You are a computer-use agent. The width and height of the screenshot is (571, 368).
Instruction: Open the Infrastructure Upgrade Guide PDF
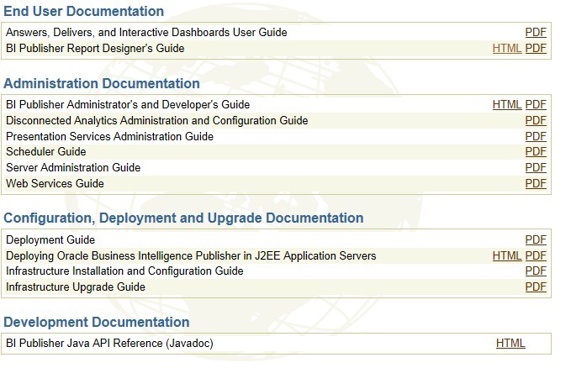[x=536, y=287]
